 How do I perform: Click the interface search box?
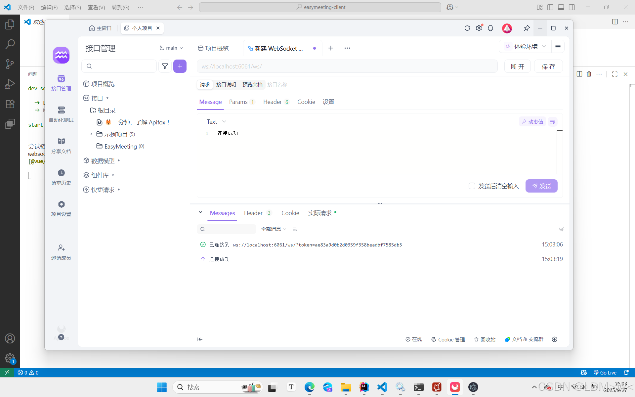pos(119,66)
